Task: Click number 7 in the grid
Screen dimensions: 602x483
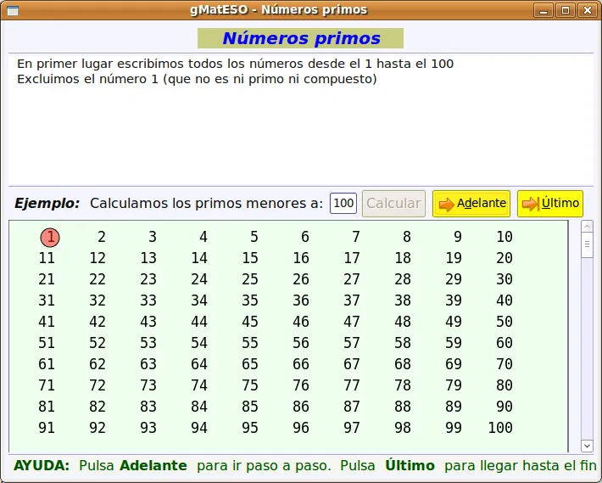Action: (356, 237)
